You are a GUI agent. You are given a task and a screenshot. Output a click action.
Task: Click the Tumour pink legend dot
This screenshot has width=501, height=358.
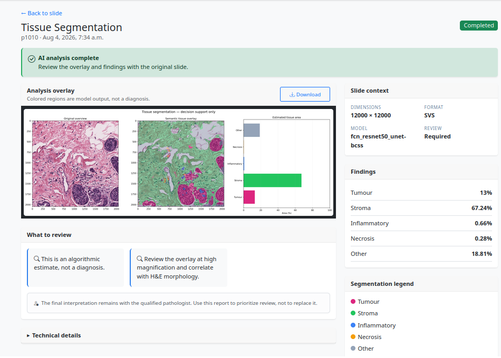click(x=353, y=302)
